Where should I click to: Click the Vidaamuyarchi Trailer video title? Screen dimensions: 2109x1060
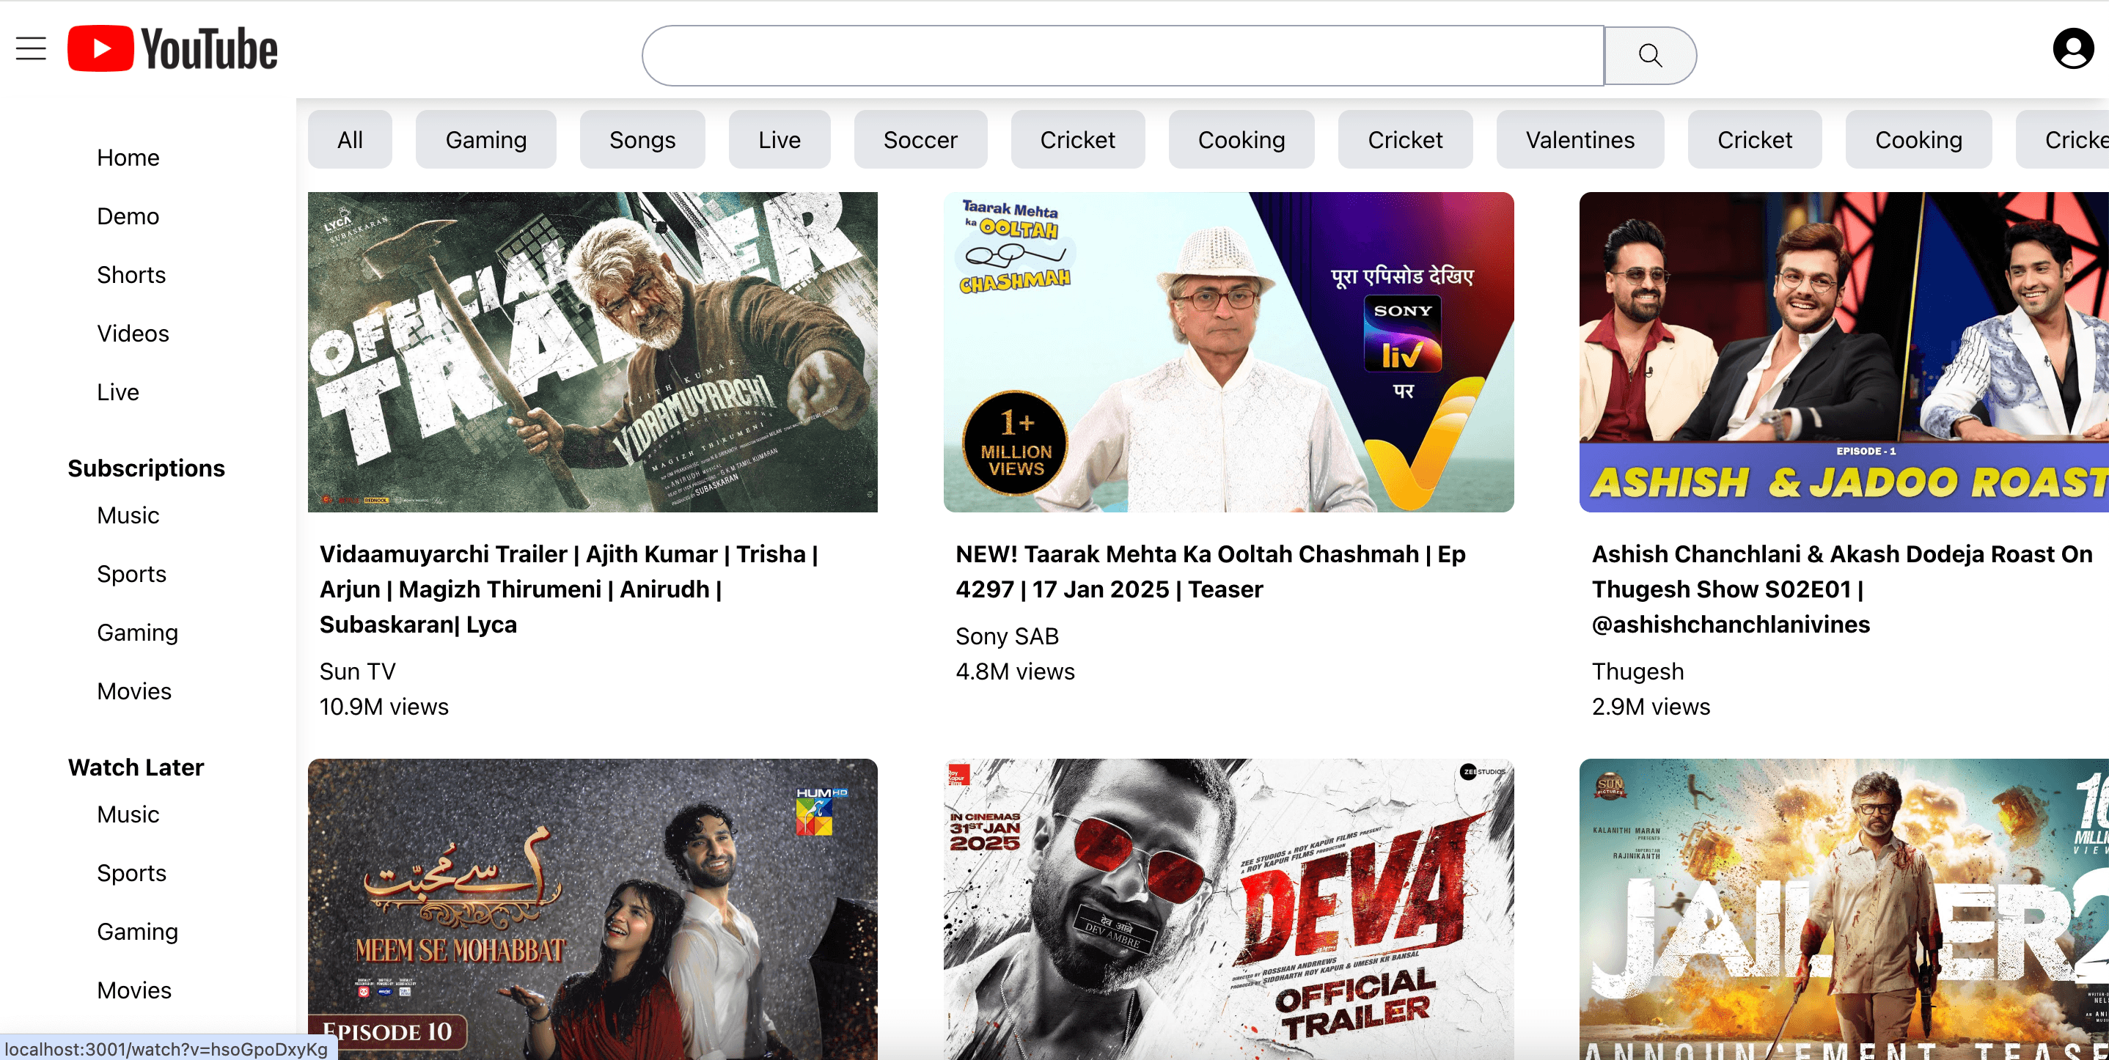click(x=569, y=589)
